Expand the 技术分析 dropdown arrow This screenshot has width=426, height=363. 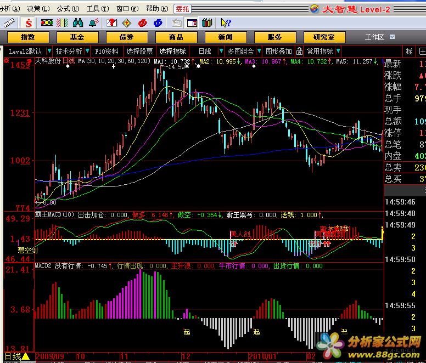(x=87, y=51)
